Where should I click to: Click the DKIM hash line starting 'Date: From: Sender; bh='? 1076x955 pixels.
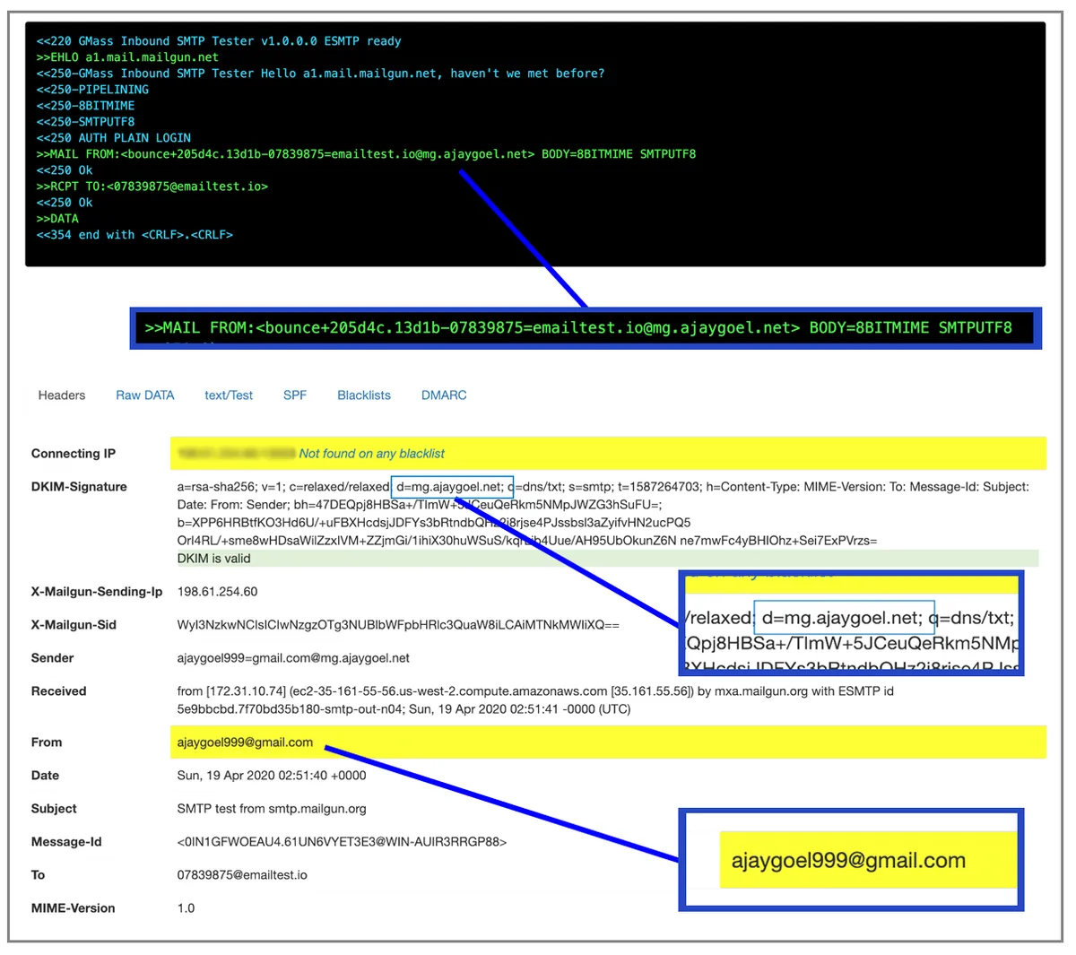pos(420,505)
